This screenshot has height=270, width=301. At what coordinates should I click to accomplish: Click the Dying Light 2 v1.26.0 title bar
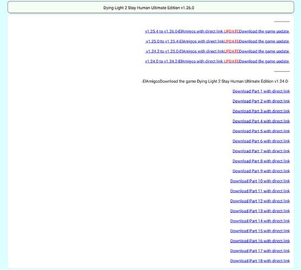pyautogui.click(x=151, y=7)
